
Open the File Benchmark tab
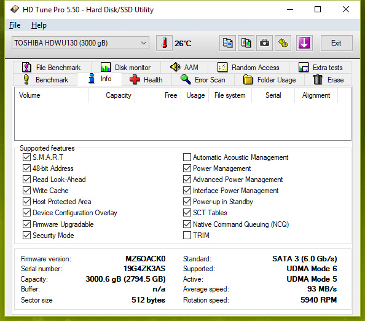tap(52, 68)
